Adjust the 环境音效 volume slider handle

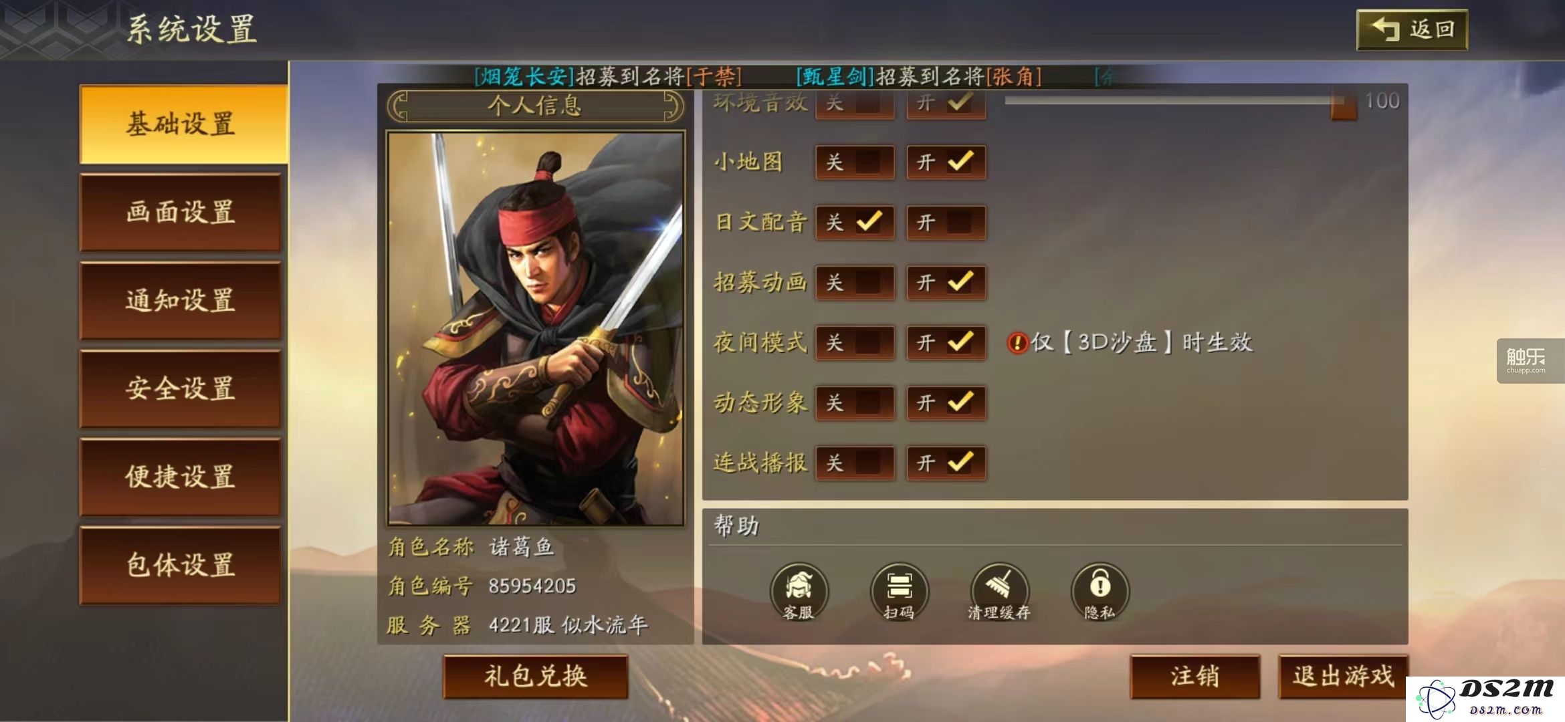coord(1343,105)
